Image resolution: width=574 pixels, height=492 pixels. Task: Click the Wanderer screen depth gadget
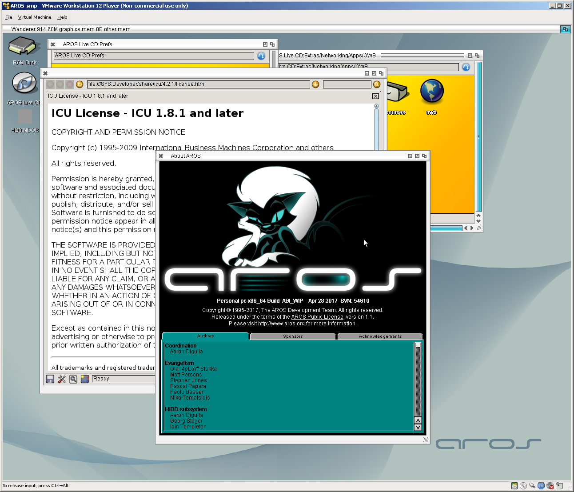click(566, 29)
